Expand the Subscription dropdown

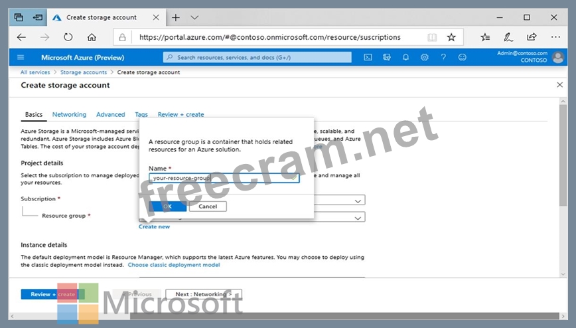pos(358,201)
